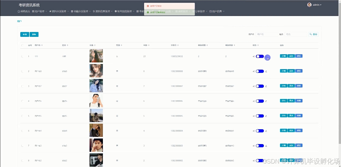Expand 资料信息管理 menu chevron

coord(112,11)
